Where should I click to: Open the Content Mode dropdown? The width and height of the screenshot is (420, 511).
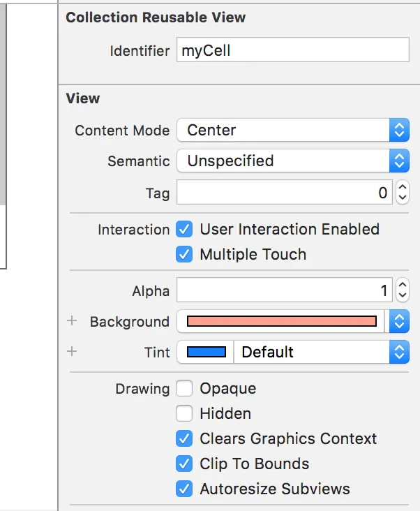coord(292,131)
